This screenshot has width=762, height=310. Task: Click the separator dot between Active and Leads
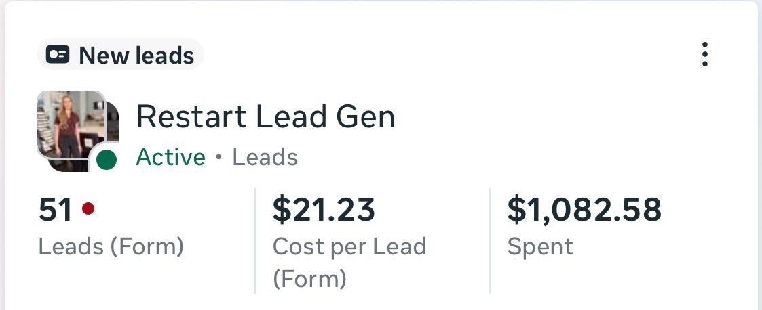pyautogui.click(x=218, y=158)
